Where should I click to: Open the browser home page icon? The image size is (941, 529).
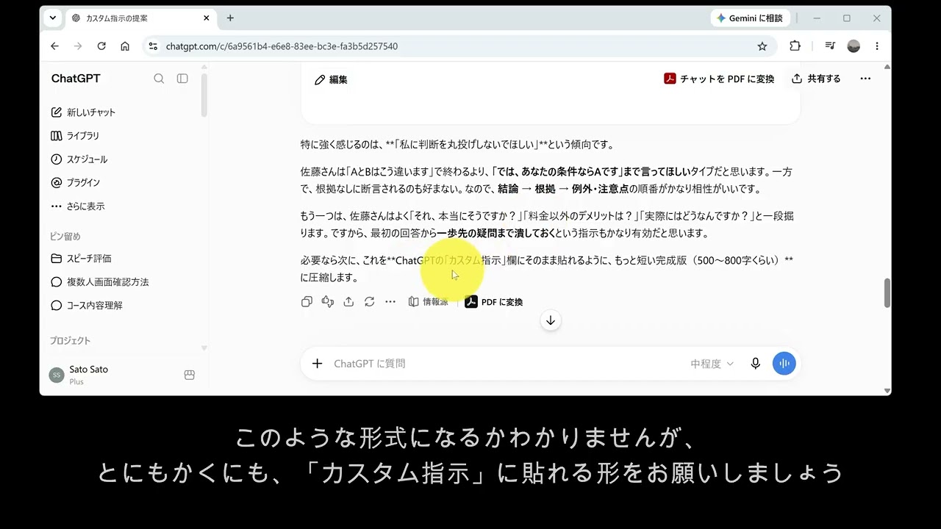(x=125, y=46)
